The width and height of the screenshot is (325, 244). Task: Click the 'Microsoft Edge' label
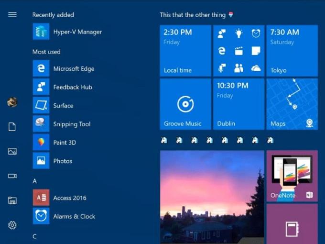click(74, 69)
